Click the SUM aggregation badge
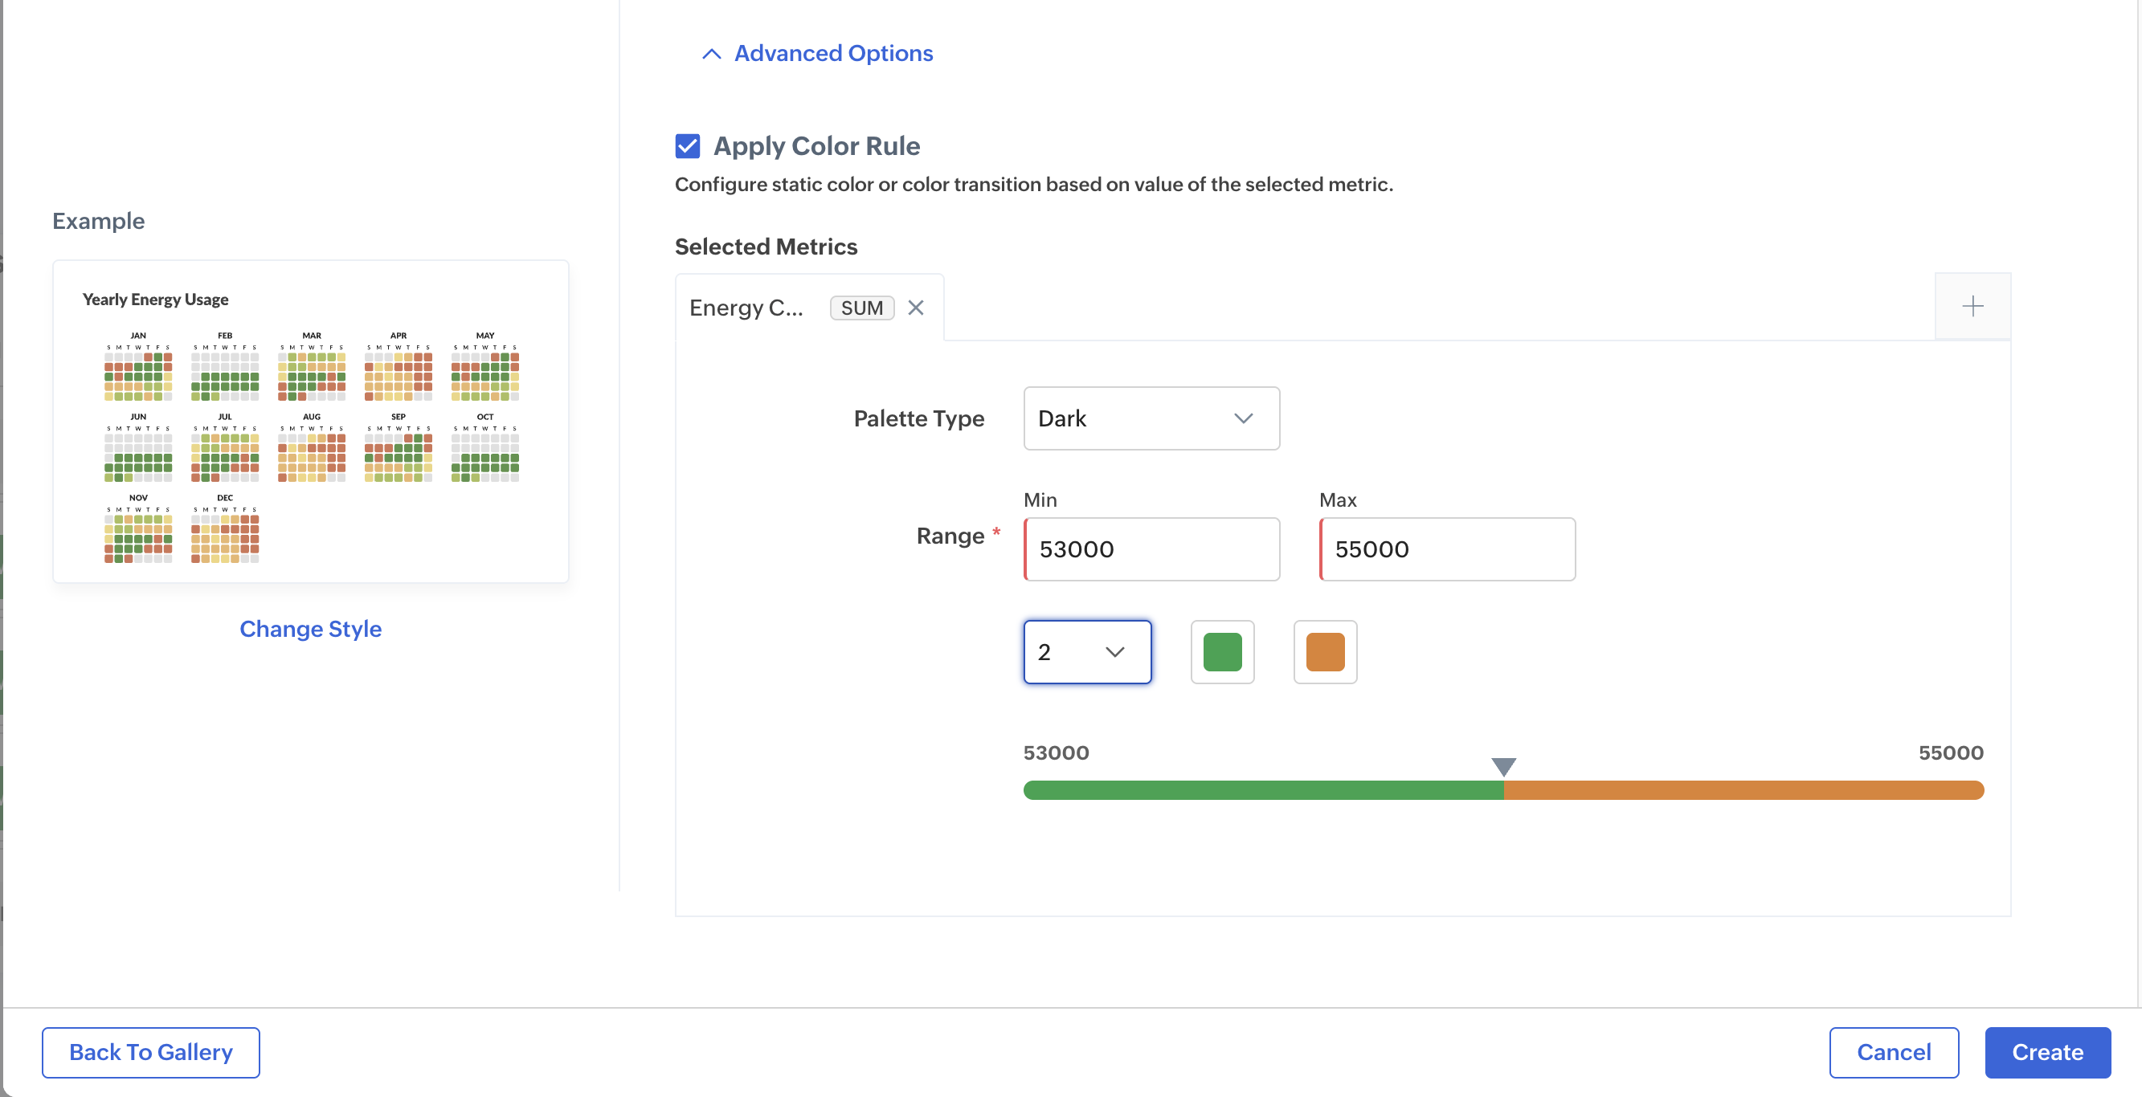This screenshot has height=1097, width=2142. point(861,308)
